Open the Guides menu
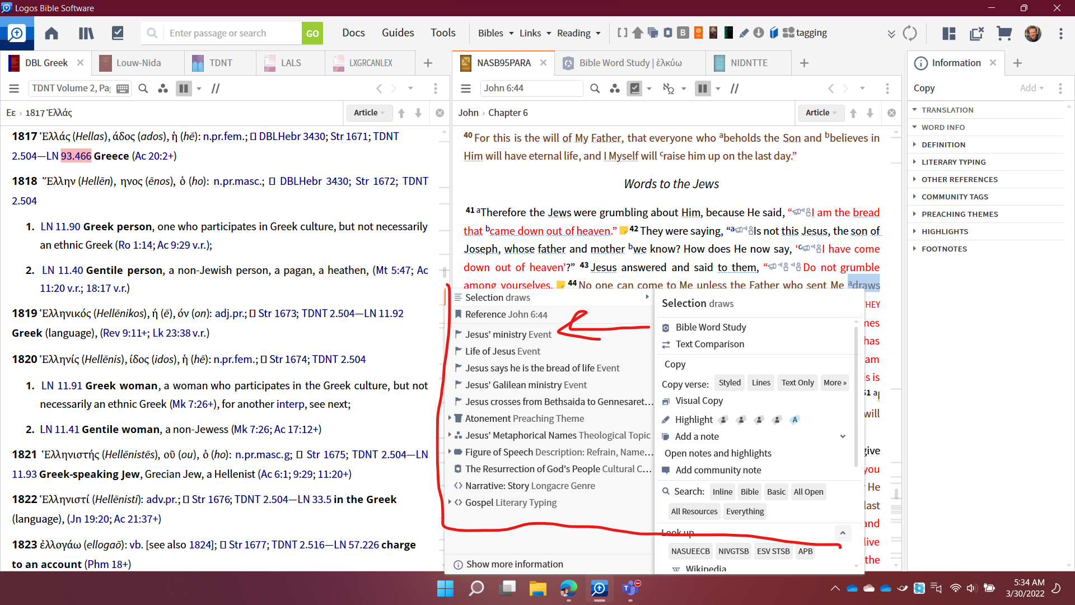The width and height of the screenshot is (1075, 605). (x=398, y=32)
